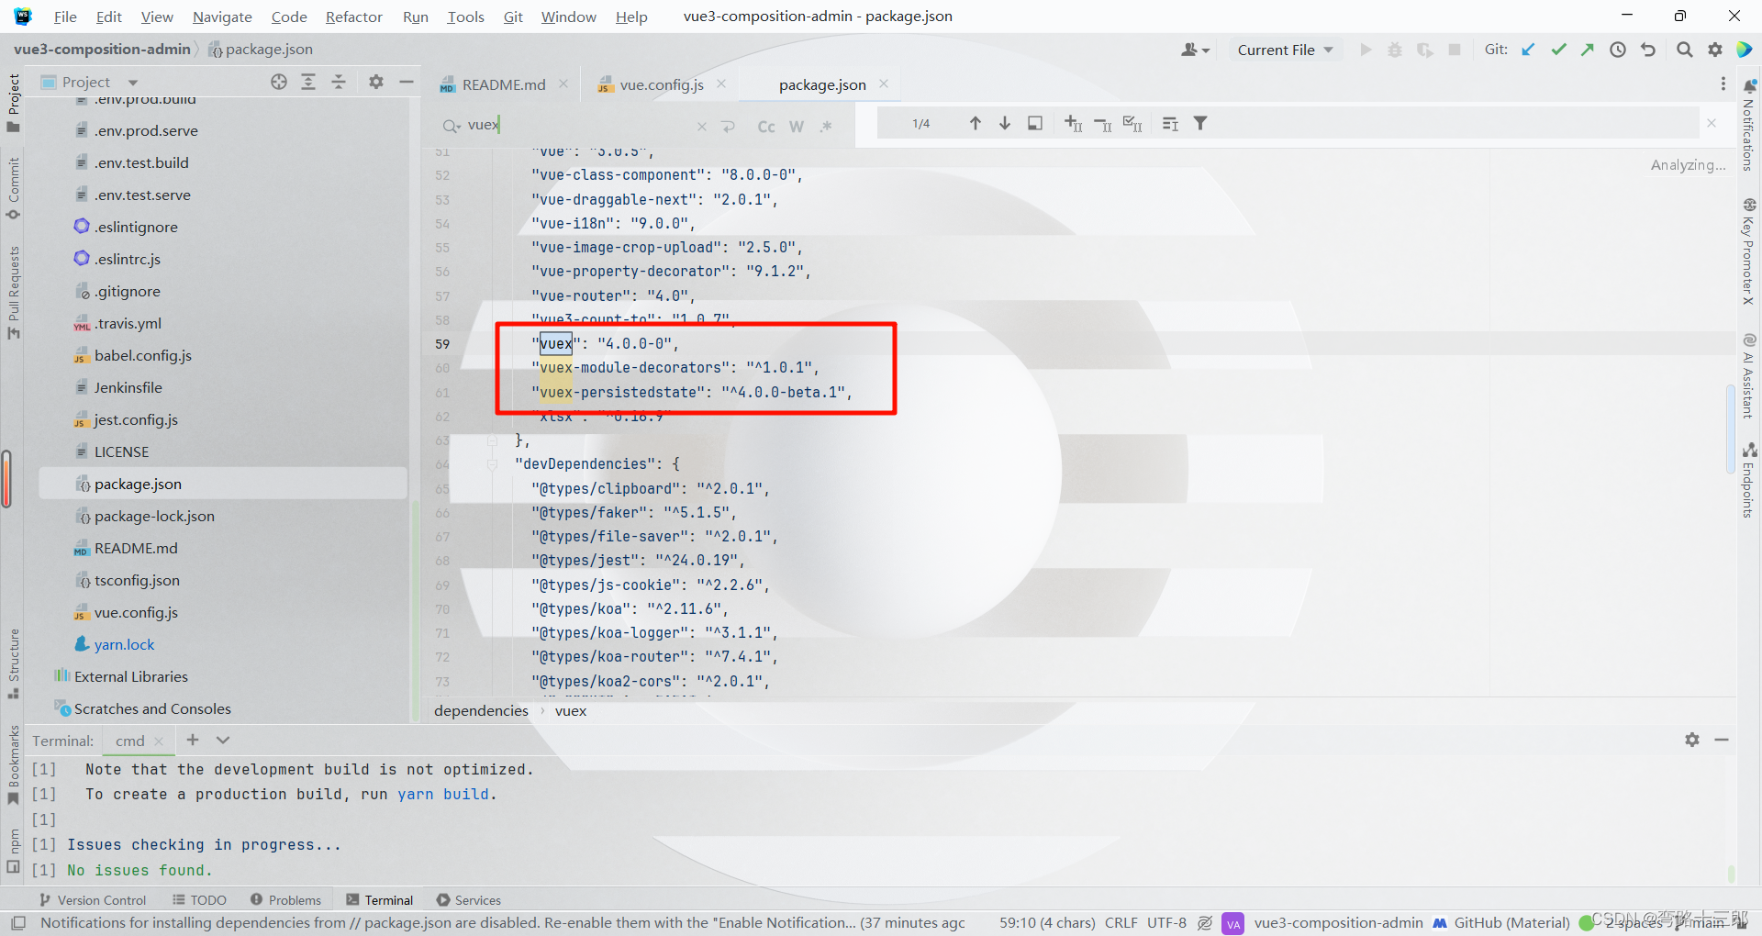Open AI Assistant side panel
Image resolution: width=1762 pixels, height=936 pixels.
1749,376
